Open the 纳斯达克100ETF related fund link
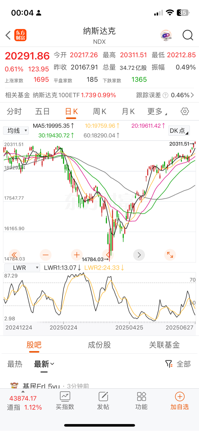 (74, 95)
